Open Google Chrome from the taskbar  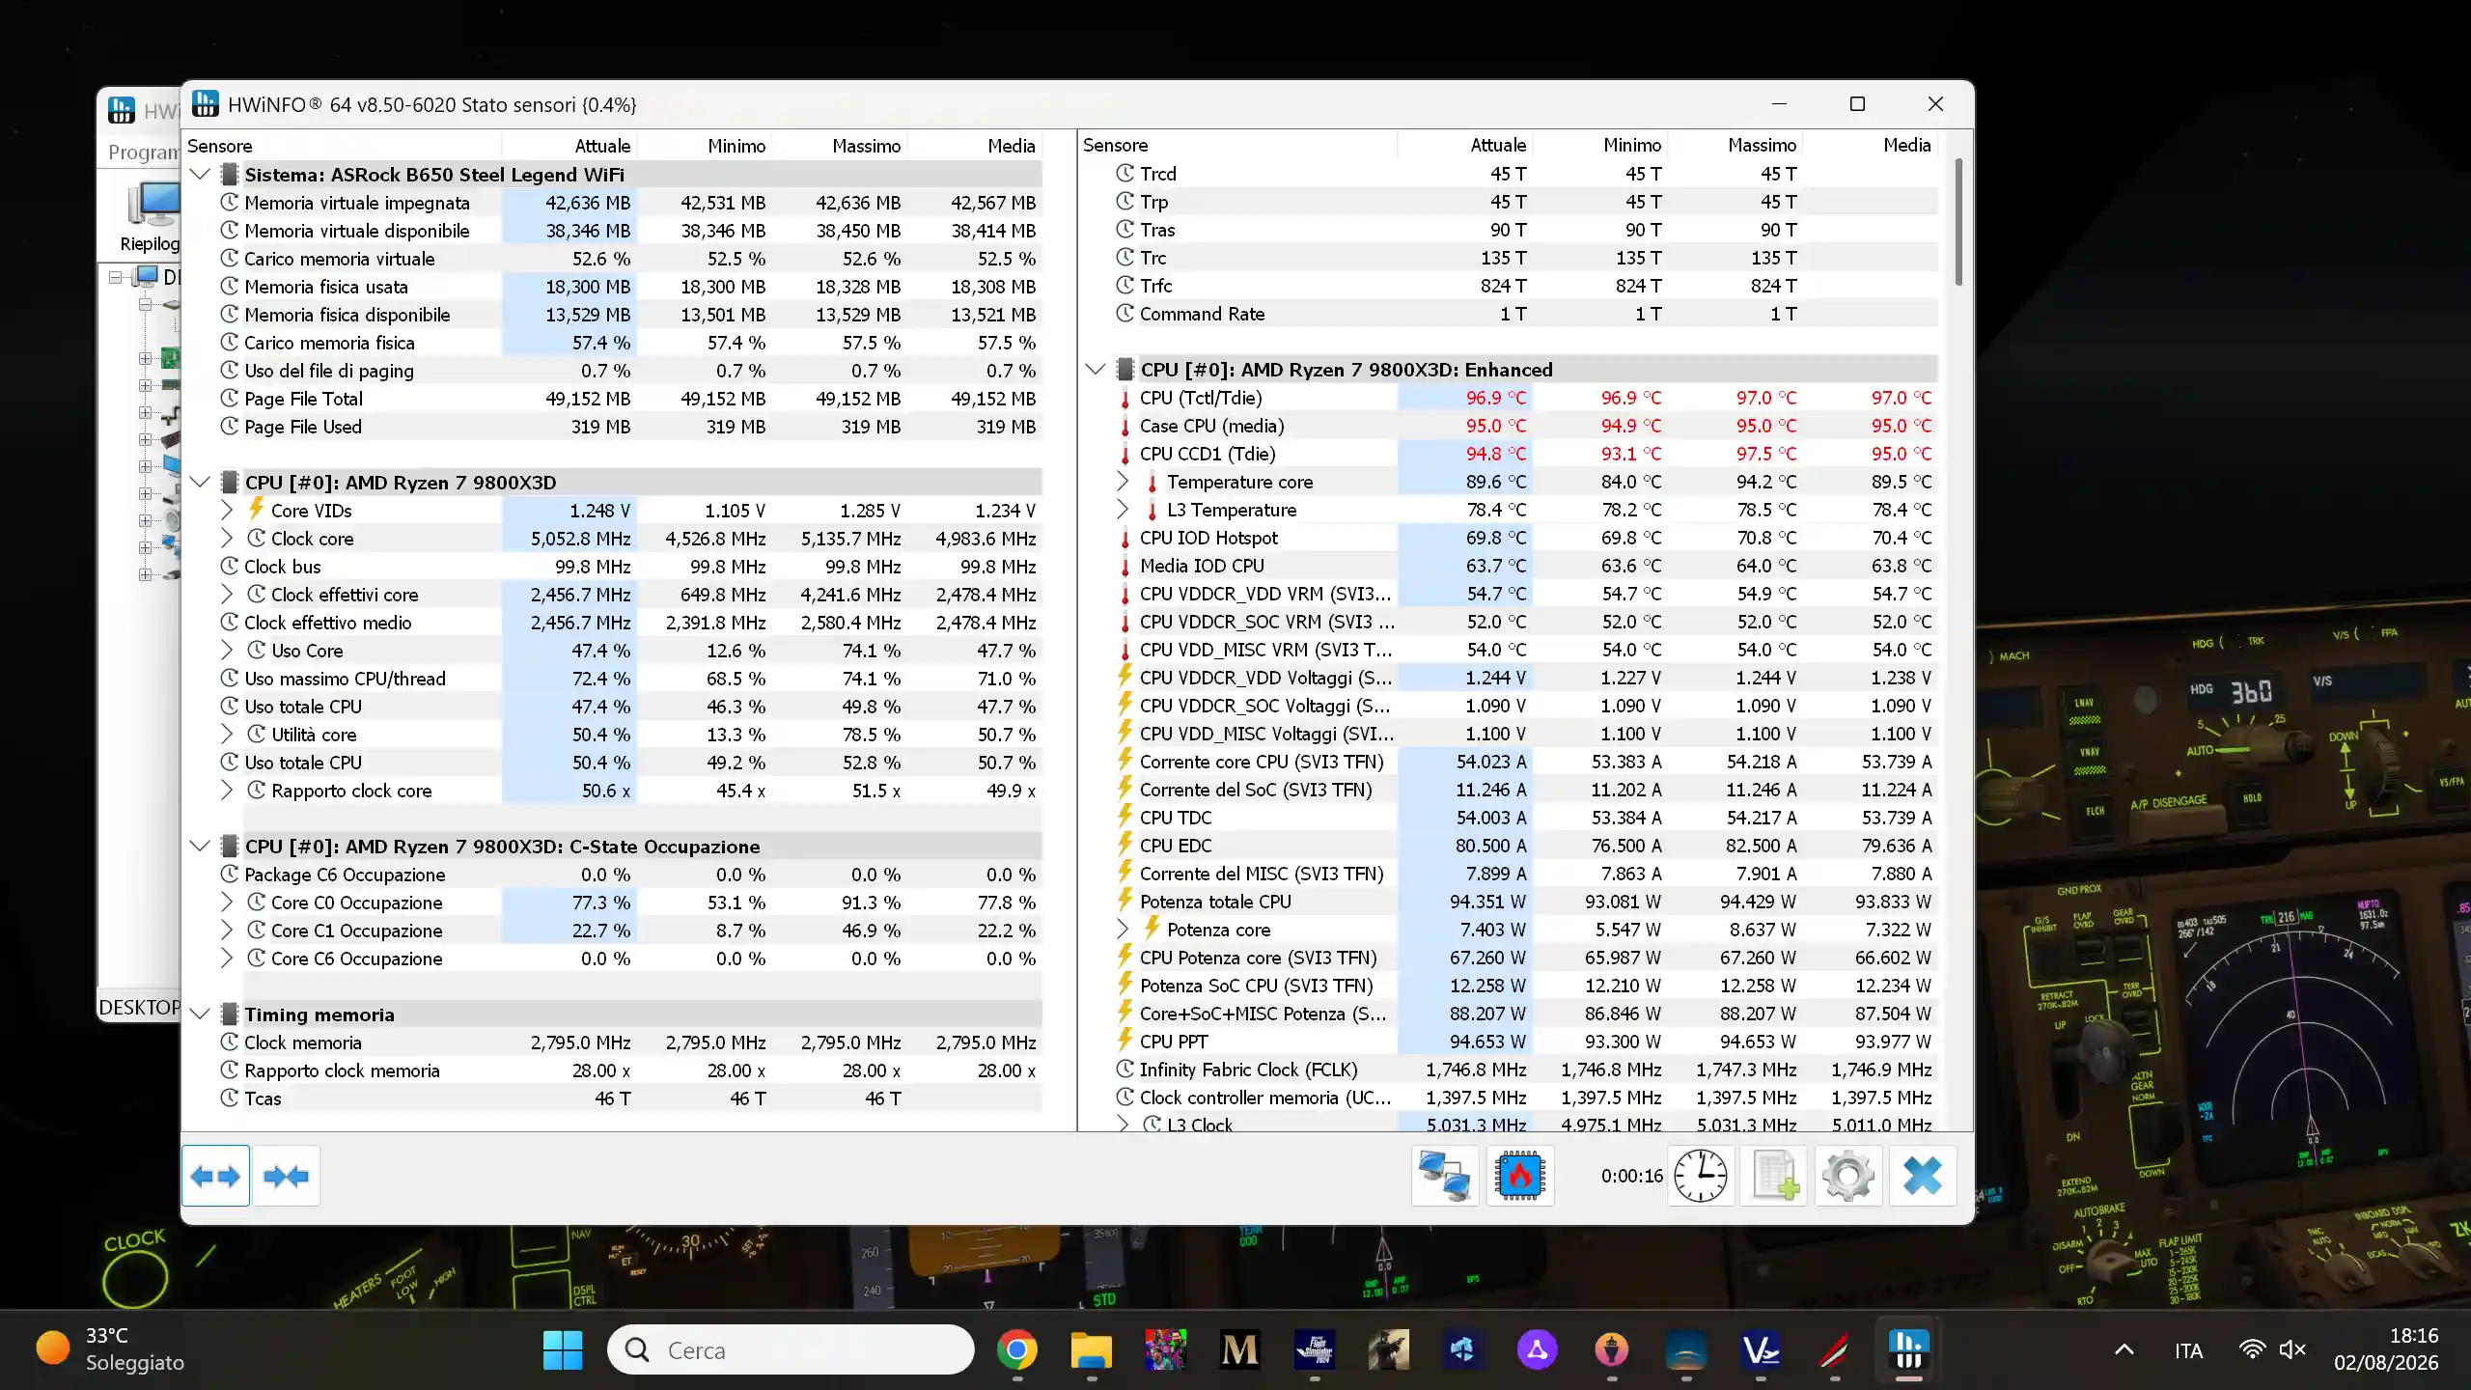(x=1017, y=1349)
